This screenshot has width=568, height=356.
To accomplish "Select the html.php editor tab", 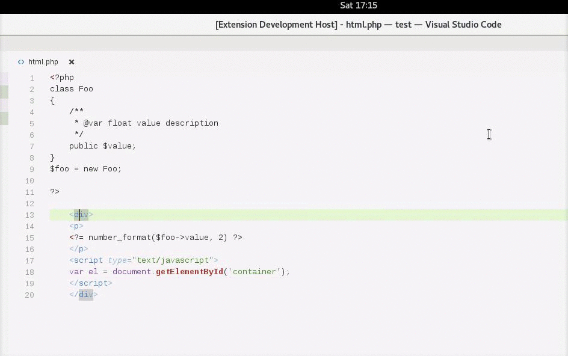I will coord(43,62).
